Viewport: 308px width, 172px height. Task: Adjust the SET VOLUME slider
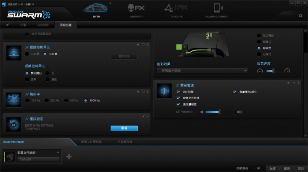[x=220, y=112]
